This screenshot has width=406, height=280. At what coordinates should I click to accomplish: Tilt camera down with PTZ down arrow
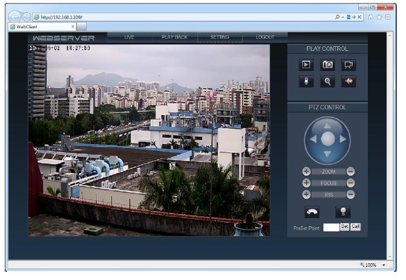click(327, 154)
